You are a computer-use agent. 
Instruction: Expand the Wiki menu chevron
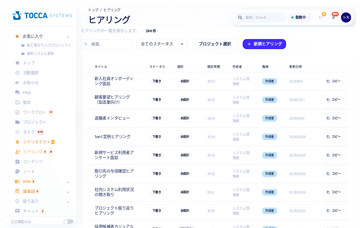(68, 182)
